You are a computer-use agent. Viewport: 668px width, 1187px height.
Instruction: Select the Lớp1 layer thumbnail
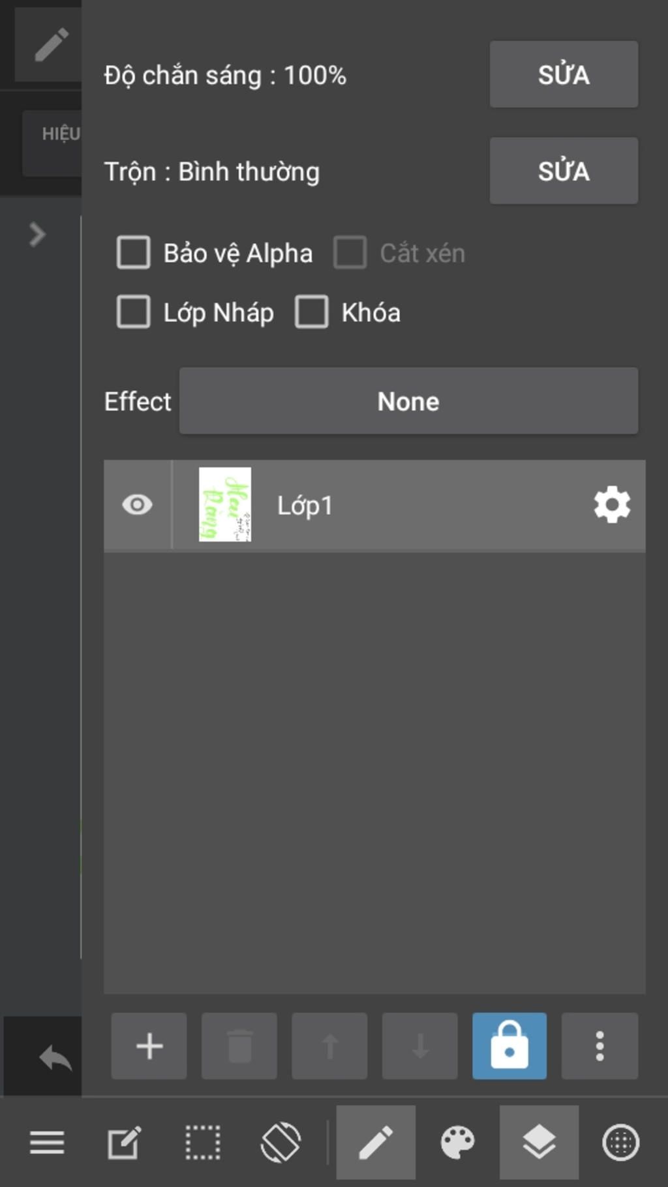click(x=225, y=504)
